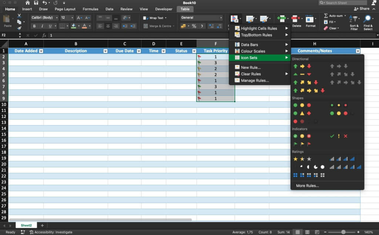Choose the five-star Ratings icon set

tap(302, 159)
